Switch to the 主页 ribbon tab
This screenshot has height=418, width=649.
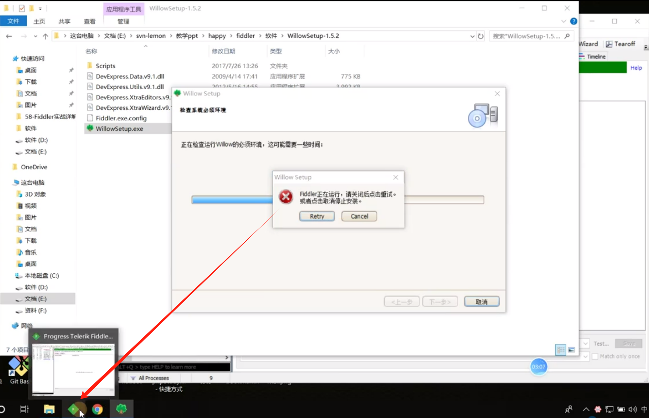(x=39, y=21)
